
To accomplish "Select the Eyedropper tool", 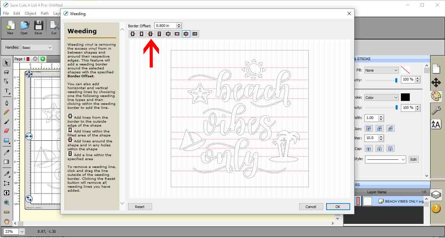I will pos(6,152).
